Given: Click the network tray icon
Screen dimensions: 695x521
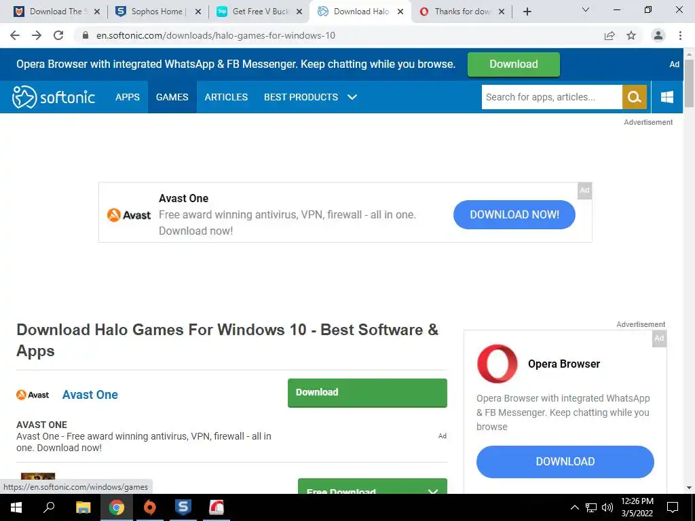Looking at the screenshot, I should 591,507.
